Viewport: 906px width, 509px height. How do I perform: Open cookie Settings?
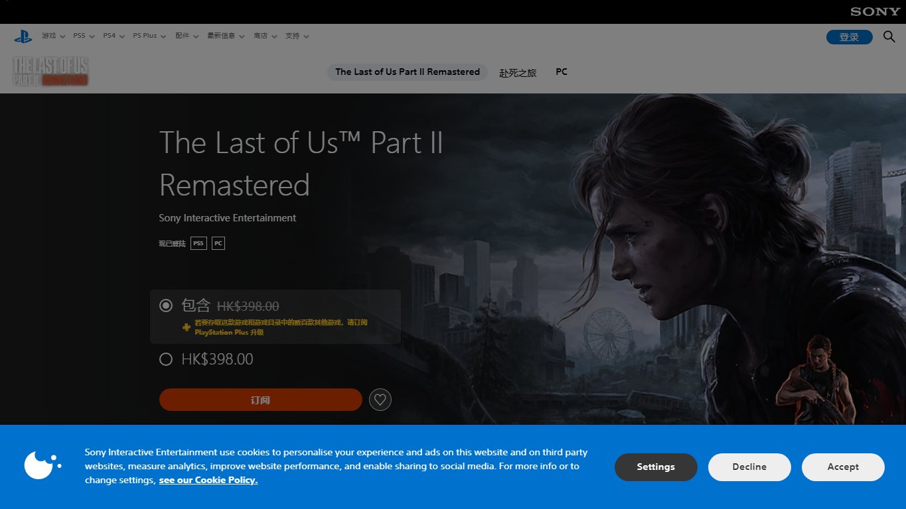pos(656,467)
